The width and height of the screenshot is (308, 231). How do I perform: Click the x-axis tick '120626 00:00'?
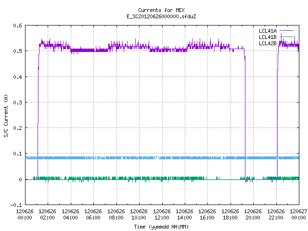tap(25, 215)
